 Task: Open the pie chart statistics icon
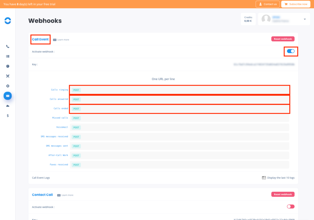8,66
